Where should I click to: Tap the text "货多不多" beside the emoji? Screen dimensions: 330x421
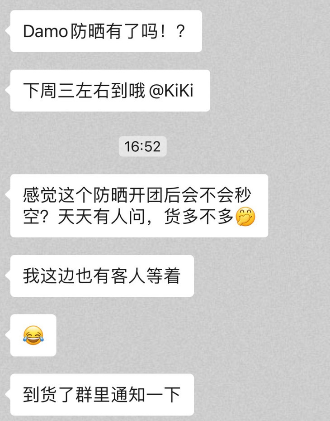199,217
